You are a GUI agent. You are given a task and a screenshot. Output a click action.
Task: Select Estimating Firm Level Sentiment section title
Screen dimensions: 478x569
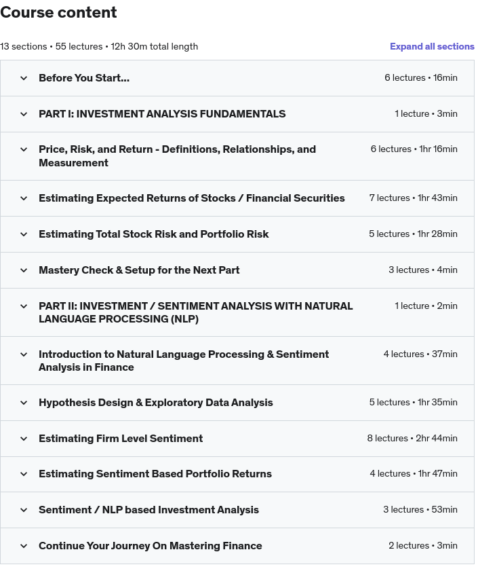pos(121,439)
